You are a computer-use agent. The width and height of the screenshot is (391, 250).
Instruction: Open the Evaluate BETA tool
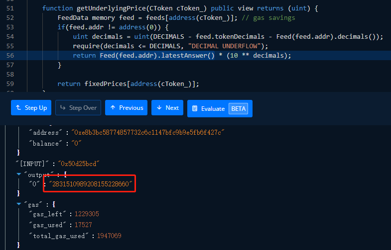(x=220, y=108)
